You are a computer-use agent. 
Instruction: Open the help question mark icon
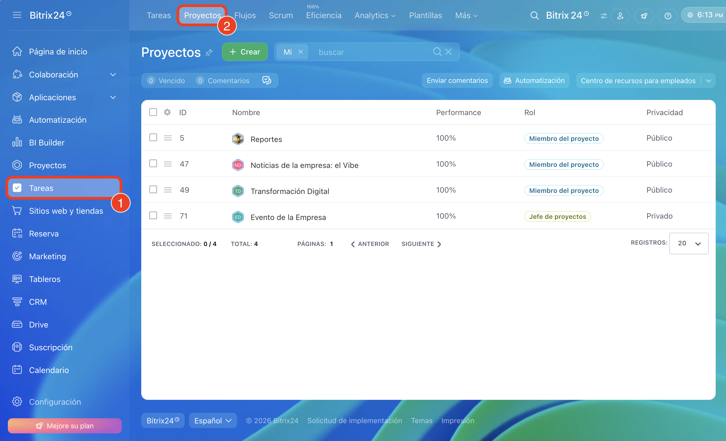[668, 16]
